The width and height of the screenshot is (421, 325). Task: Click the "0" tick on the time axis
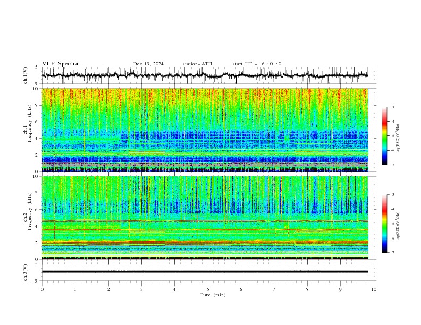tap(42, 289)
